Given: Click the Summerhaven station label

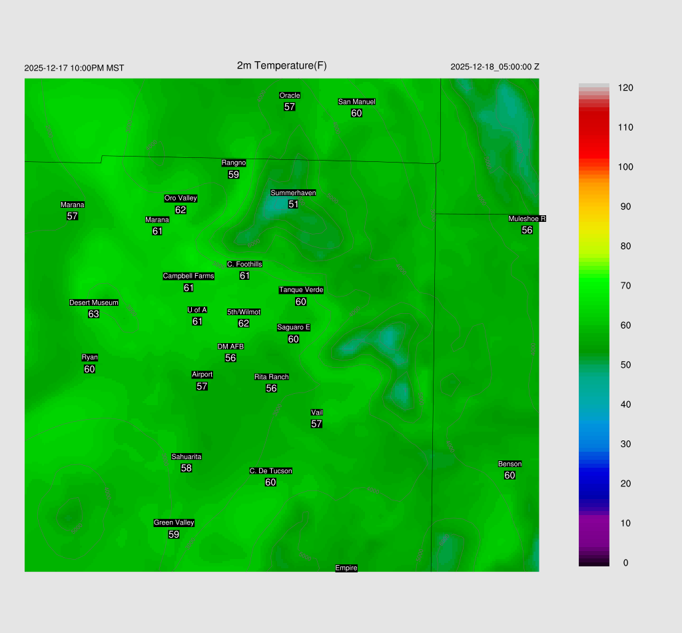Looking at the screenshot, I should pos(293,193).
